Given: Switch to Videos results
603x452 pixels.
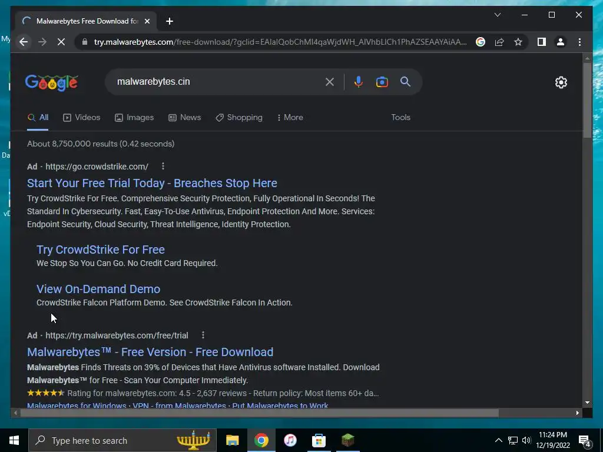Looking at the screenshot, I should (x=81, y=117).
